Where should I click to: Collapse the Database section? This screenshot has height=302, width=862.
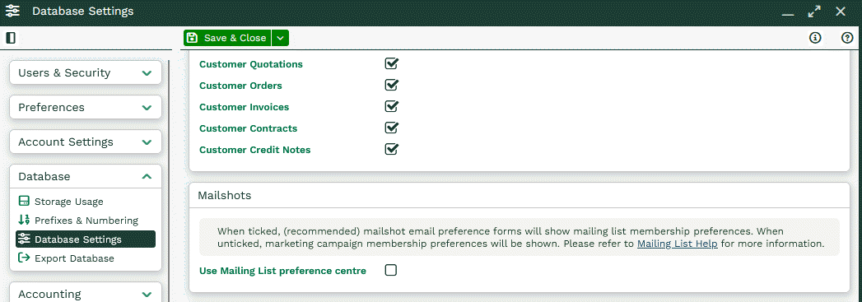(x=86, y=176)
